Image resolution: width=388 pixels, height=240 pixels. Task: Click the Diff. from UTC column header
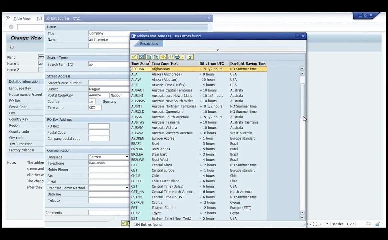click(x=214, y=64)
